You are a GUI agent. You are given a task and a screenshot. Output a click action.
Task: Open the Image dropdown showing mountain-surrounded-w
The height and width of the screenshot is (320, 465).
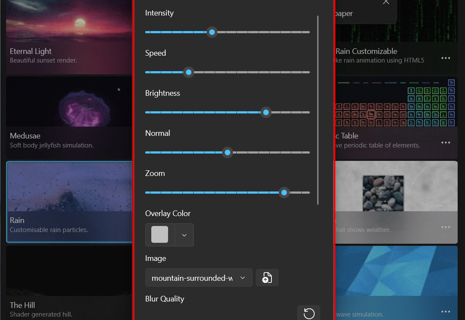199,278
